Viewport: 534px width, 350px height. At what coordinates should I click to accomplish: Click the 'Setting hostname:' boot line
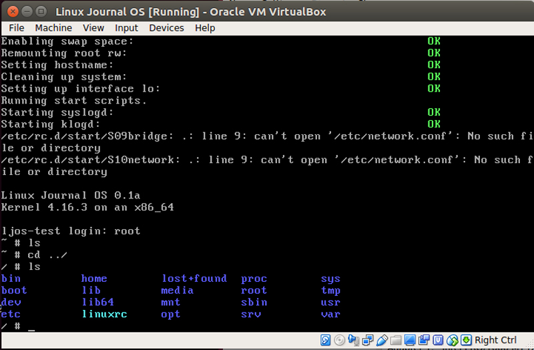(x=57, y=65)
